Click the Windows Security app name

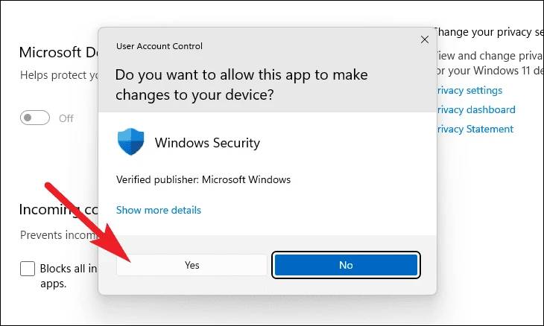coord(207,142)
